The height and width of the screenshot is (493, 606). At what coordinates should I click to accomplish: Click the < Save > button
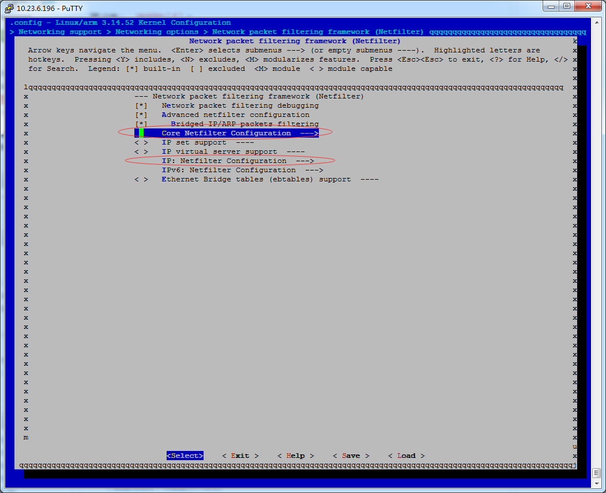point(351,456)
